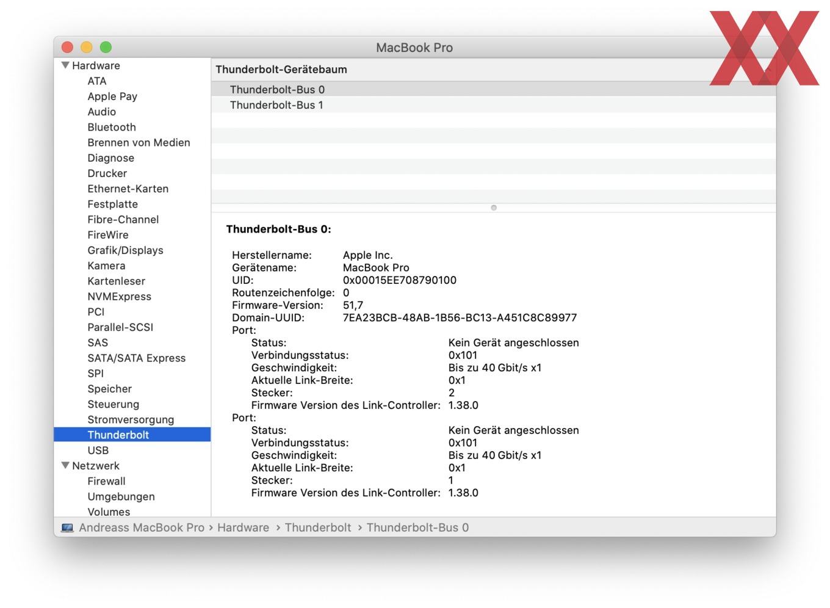
Task: Select Festplatte in the sidebar
Action: click(x=113, y=204)
